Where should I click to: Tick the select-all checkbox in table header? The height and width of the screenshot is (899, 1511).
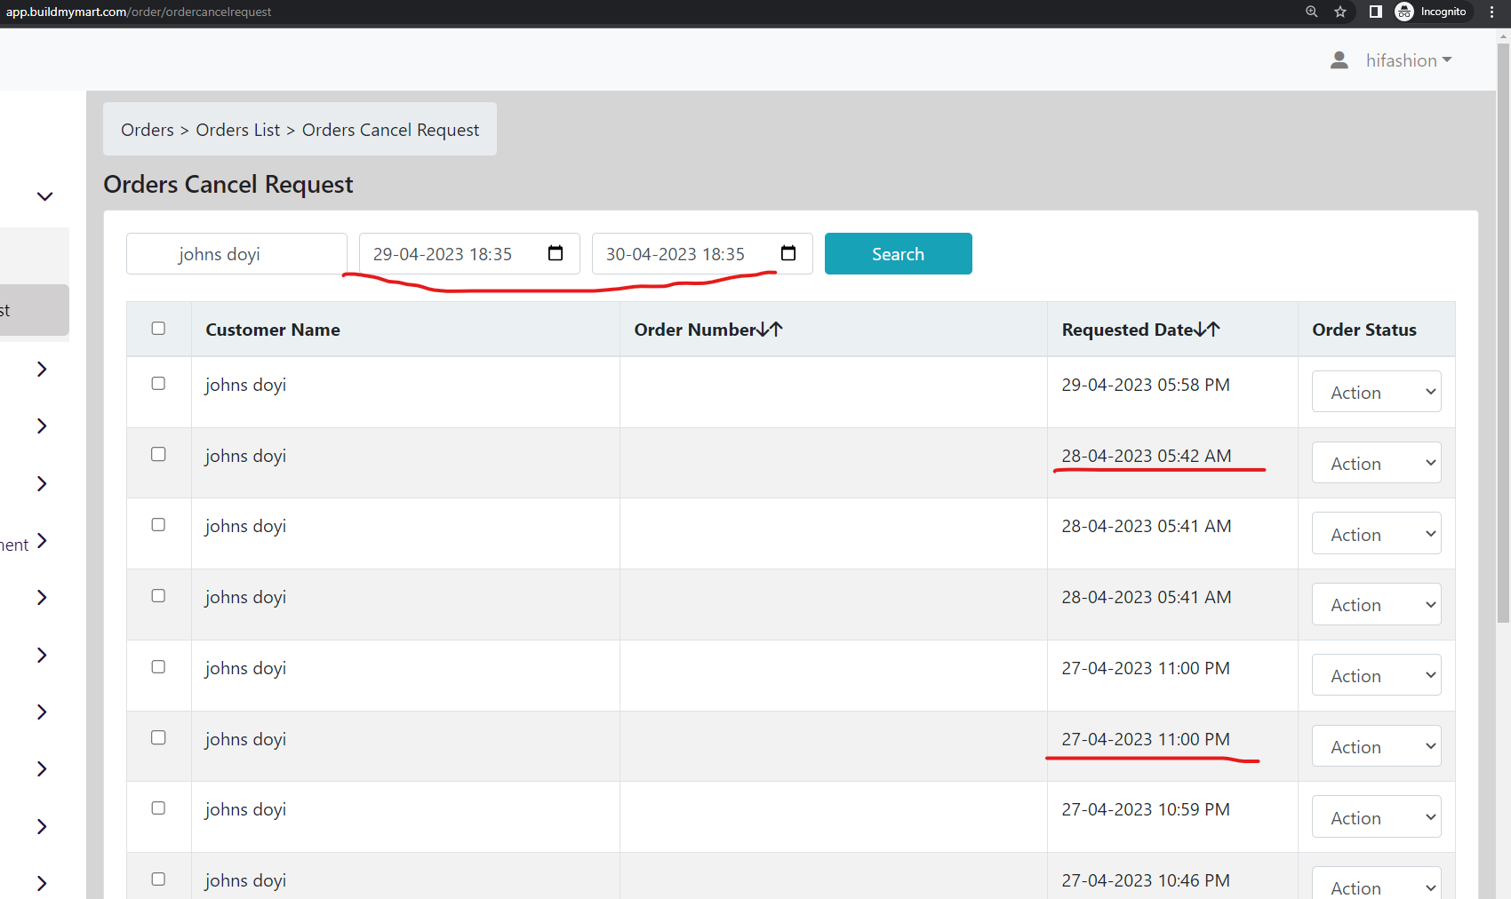coord(158,329)
